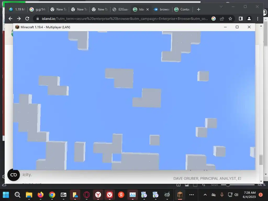Show overflow apps with the three dots

192,195
